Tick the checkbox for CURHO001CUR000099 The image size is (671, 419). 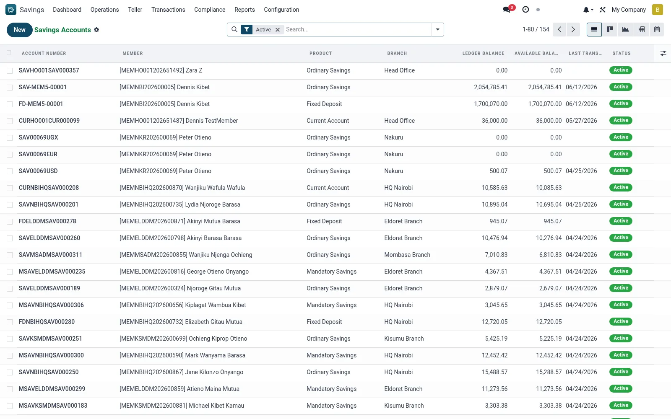[10, 121]
